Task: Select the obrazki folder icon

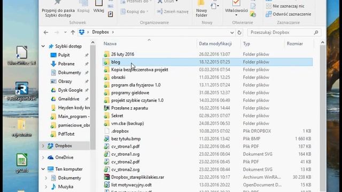Action: (x=106, y=77)
